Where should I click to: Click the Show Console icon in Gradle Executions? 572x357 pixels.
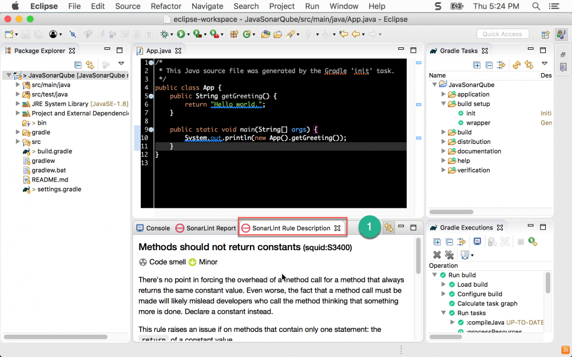pyautogui.click(x=477, y=242)
